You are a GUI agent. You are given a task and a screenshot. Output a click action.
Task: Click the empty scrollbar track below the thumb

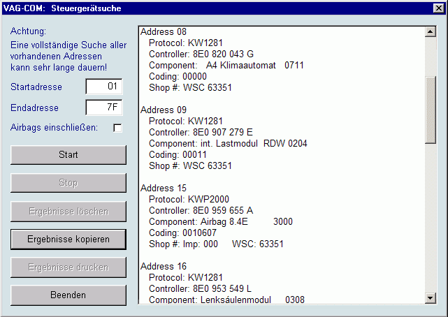tap(430, 223)
